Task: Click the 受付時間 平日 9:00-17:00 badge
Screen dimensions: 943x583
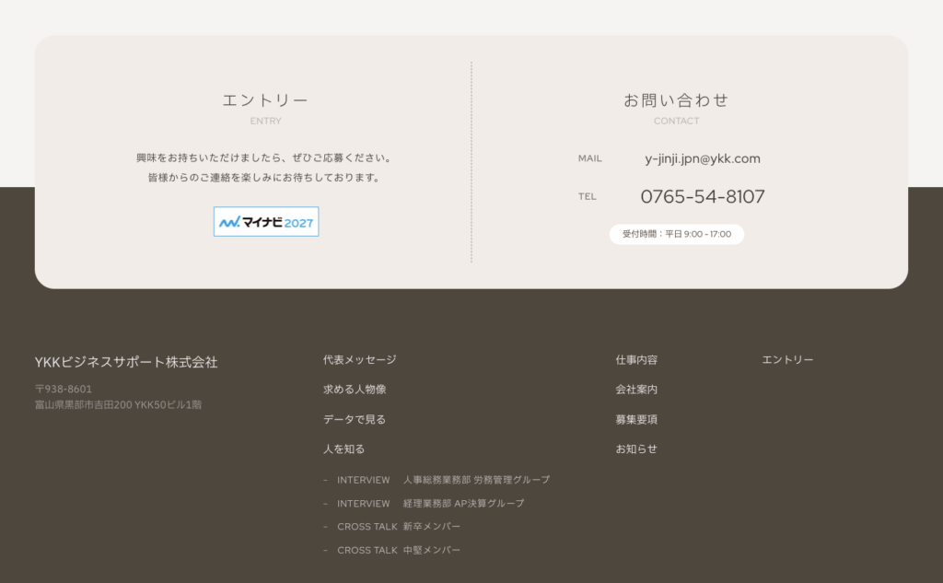Action: (x=677, y=234)
